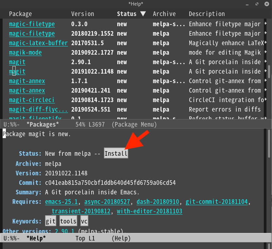Sort packages by the Status column header
Image resolution: width=272 pixels, height=249 pixels.
pyautogui.click(x=131, y=14)
